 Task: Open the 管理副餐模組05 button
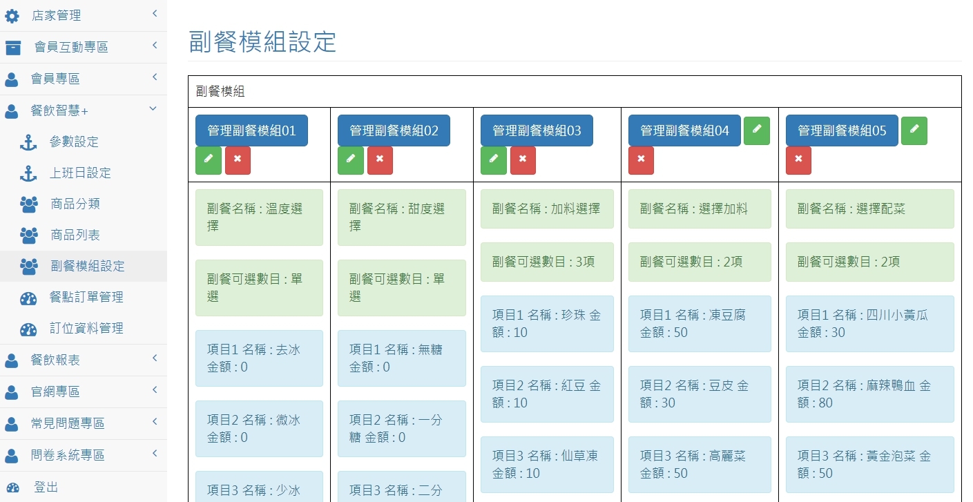tap(842, 131)
